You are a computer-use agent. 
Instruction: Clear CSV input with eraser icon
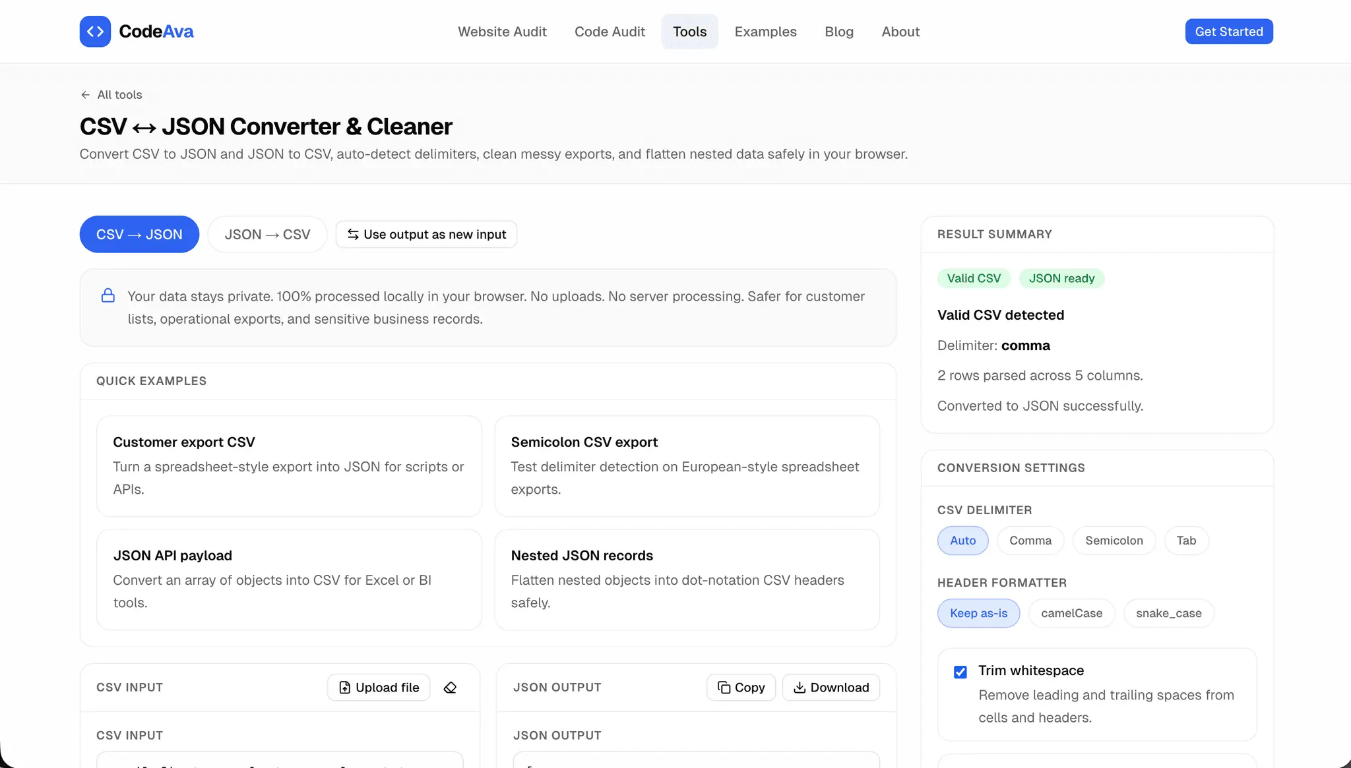450,688
